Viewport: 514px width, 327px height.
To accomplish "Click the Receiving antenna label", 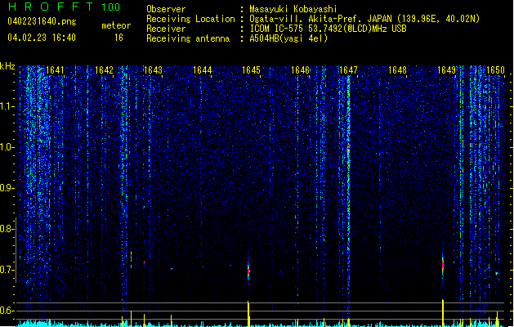I will tap(188, 38).
